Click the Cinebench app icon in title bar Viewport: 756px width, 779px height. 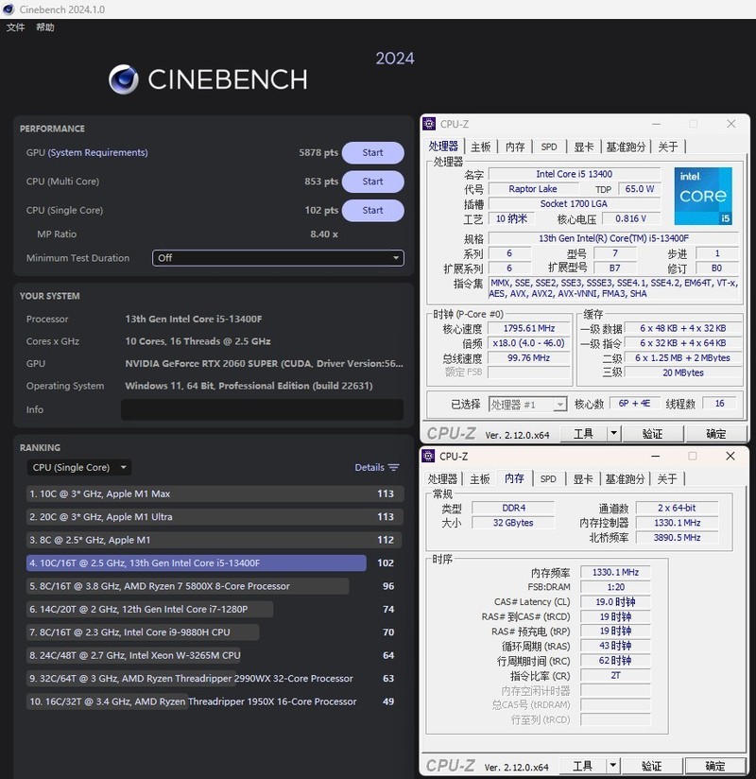coord(9,9)
